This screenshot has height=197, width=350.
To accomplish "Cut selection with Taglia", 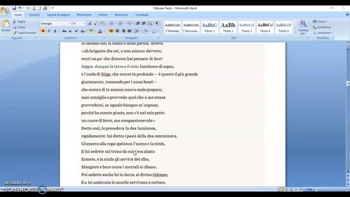I will click(19, 22).
